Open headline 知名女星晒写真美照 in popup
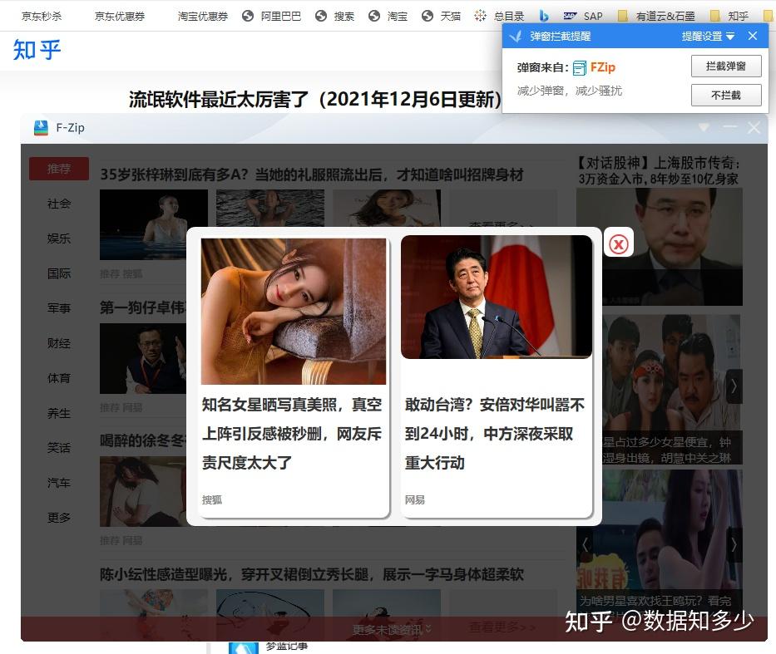 coord(291,434)
